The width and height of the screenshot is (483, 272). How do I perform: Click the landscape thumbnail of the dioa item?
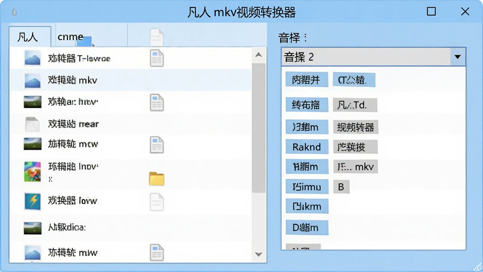pyautogui.click(x=33, y=228)
